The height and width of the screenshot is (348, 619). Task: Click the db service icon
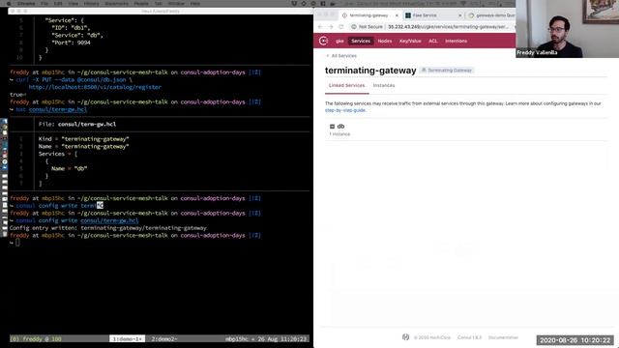coord(332,127)
